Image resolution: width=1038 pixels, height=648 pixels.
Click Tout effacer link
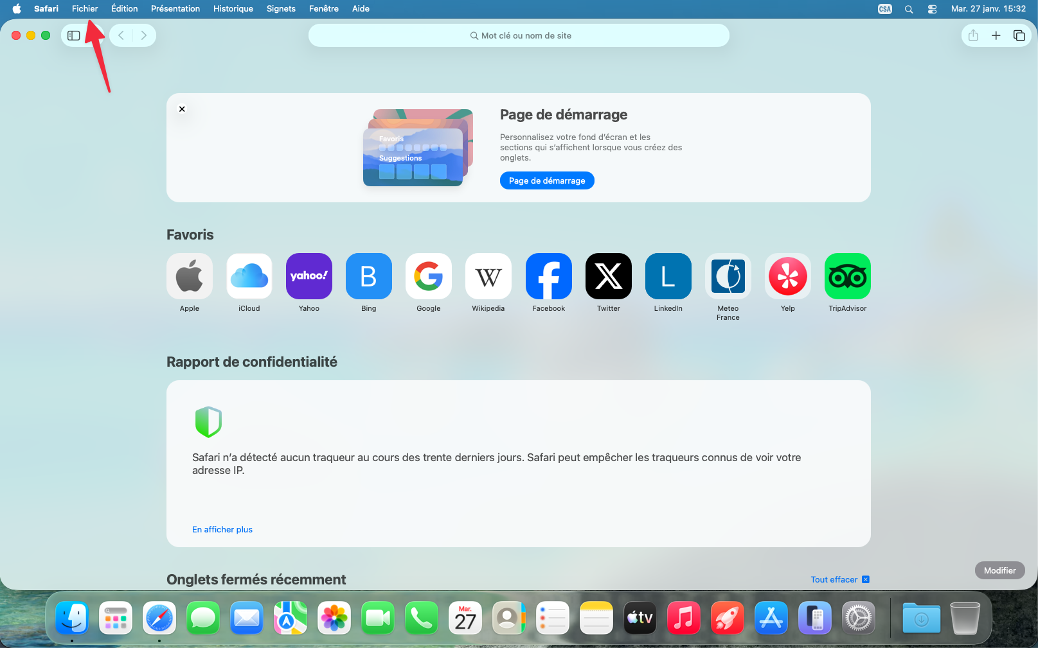[839, 579]
